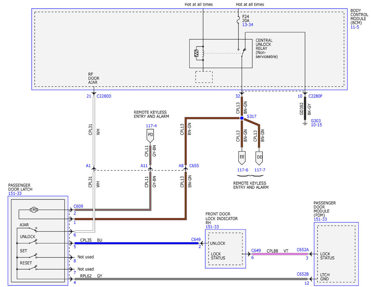Click the C2280D connector label

(104, 96)
